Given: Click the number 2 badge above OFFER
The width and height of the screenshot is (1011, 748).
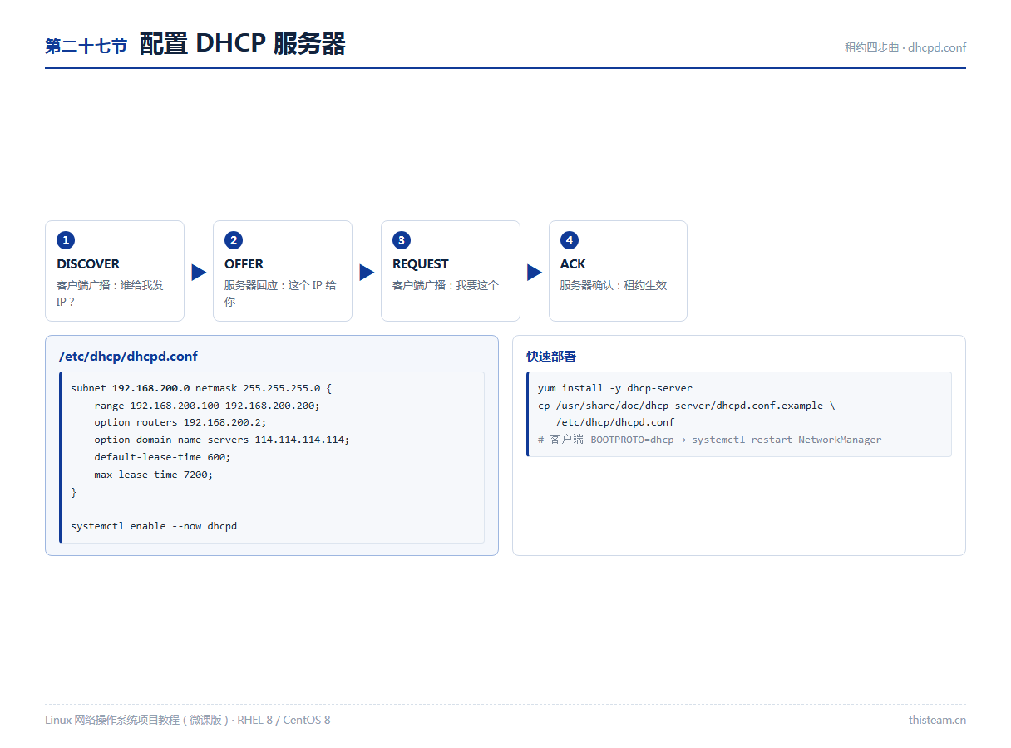Looking at the screenshot, I should (x=234, y=240).
